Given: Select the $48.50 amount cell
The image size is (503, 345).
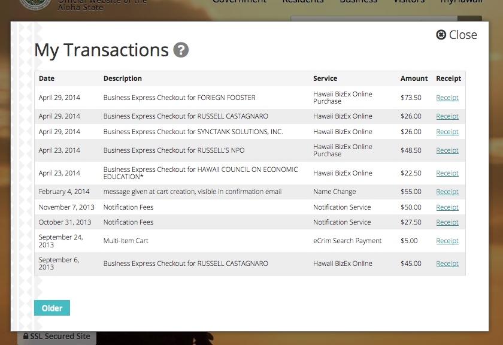Looking at the screenshot, I should tap(411, 150).
